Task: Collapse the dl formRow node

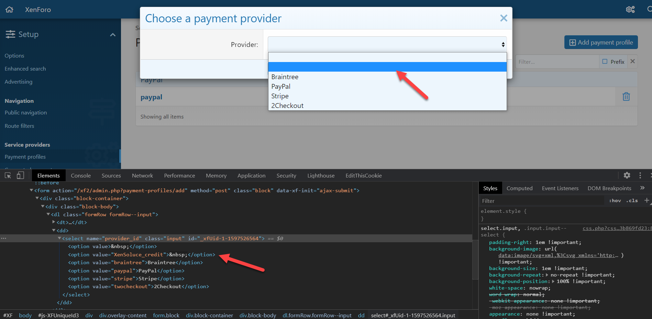Action: coord(48,214)
